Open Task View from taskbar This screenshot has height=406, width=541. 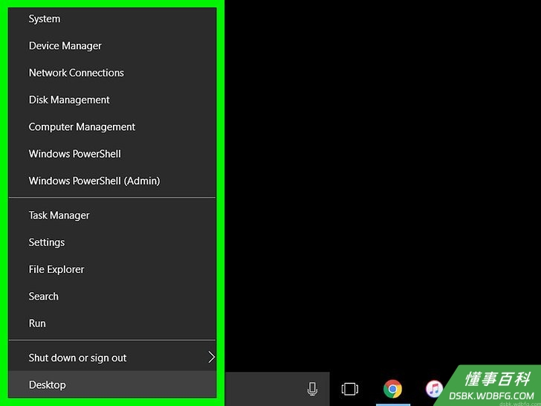(349, 389)
